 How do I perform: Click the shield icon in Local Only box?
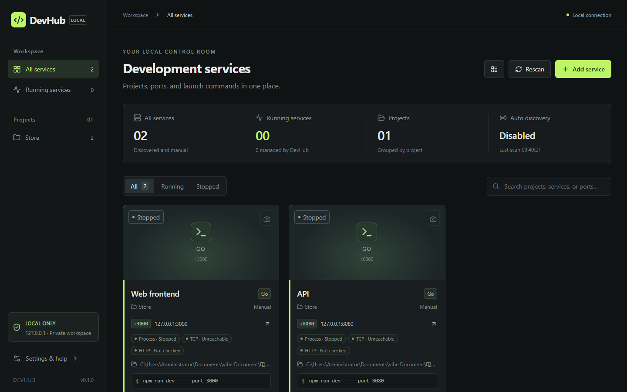[17, 327]
